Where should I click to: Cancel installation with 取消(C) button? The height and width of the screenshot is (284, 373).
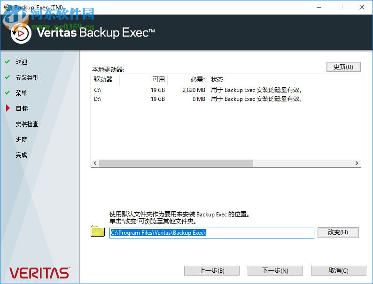pyautogui.click(x=339, y=270)
